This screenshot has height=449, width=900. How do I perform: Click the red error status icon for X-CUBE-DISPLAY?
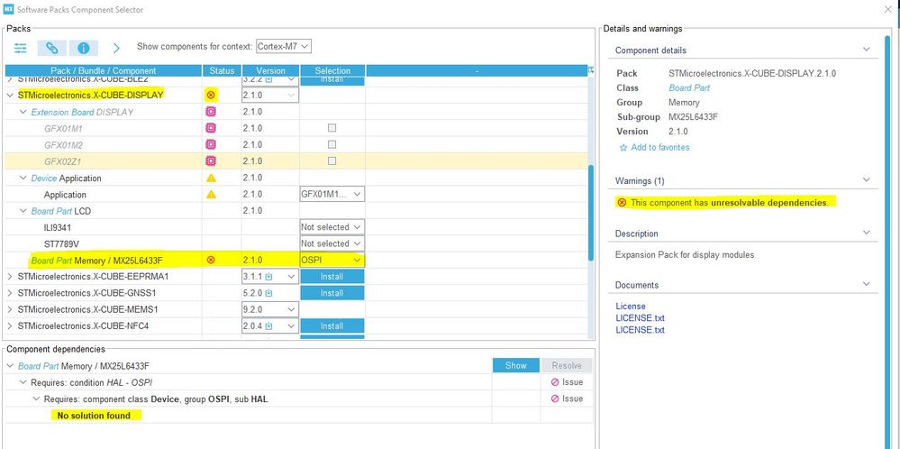pyautogui.click(x=211, y=96)
